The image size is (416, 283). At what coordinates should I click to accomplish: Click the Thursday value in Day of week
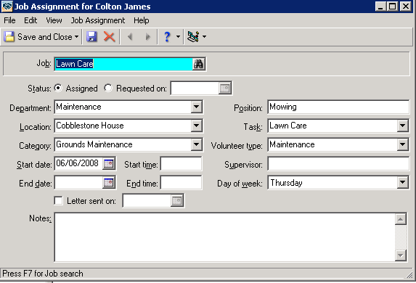pos(286,183)
